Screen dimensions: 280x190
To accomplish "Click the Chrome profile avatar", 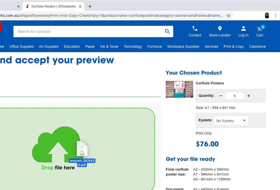I will [267, 15].
